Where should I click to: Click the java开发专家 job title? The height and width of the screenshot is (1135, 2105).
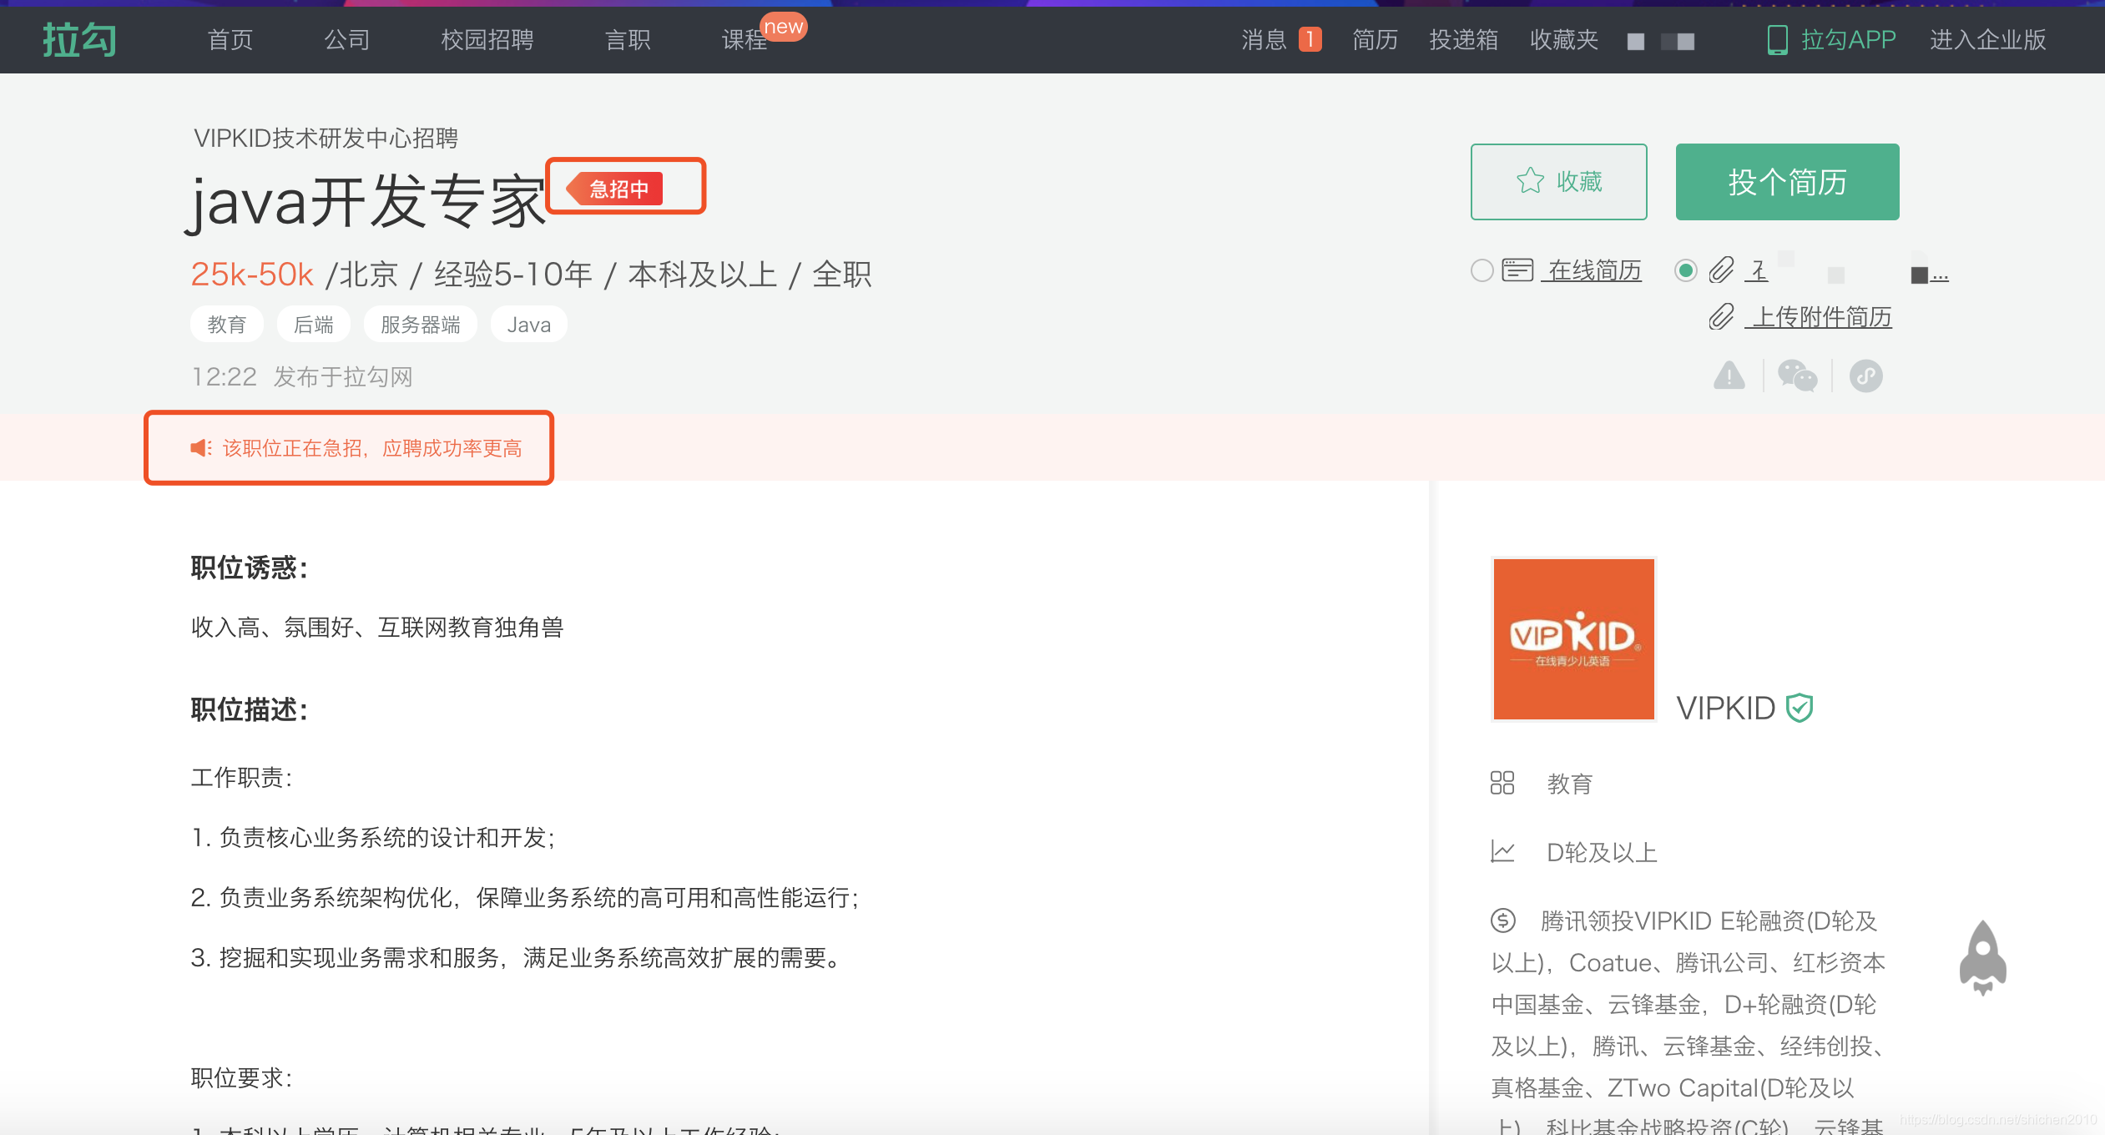pyautogui.click(x=365, y=201)
